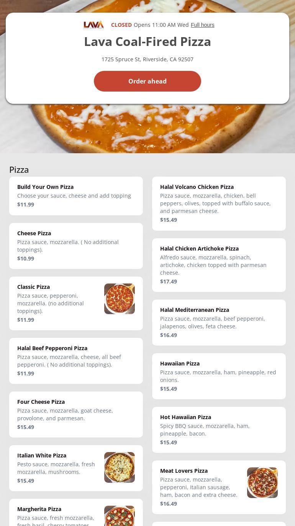The image size is (295, 526).
Task: Click the Classic Pizza title
Action: (x=34, y=287)
